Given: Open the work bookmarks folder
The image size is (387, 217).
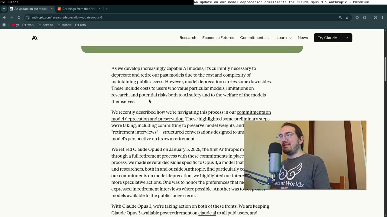Looking at the screenshot, I should pyautogui.click(x=28, y=25).
